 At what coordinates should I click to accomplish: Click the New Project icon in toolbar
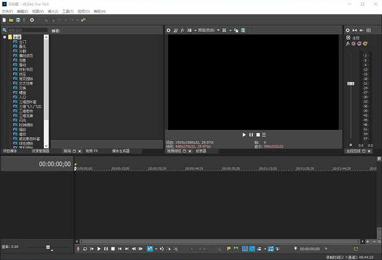pyautogui.click(x=4, y=20)
